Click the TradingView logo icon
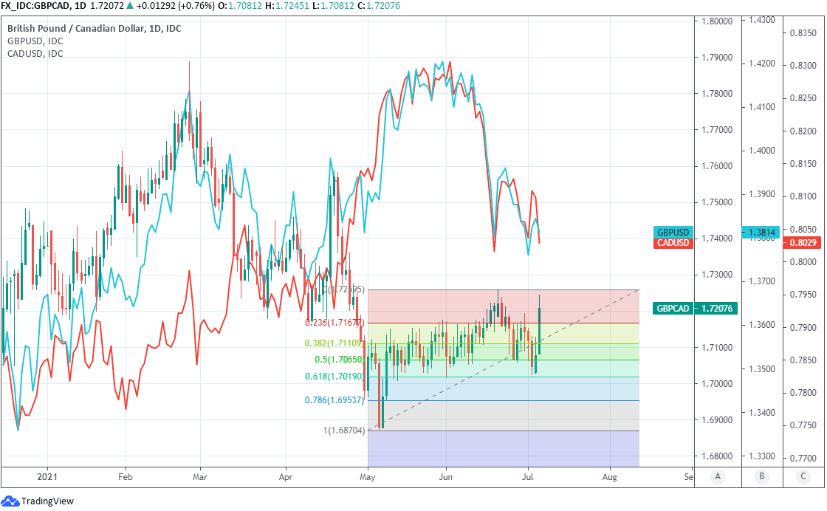 [x=10, y=501]
